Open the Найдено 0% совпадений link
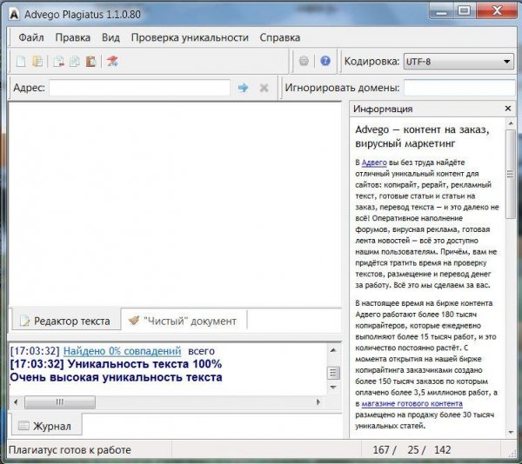 pos(122,351)
